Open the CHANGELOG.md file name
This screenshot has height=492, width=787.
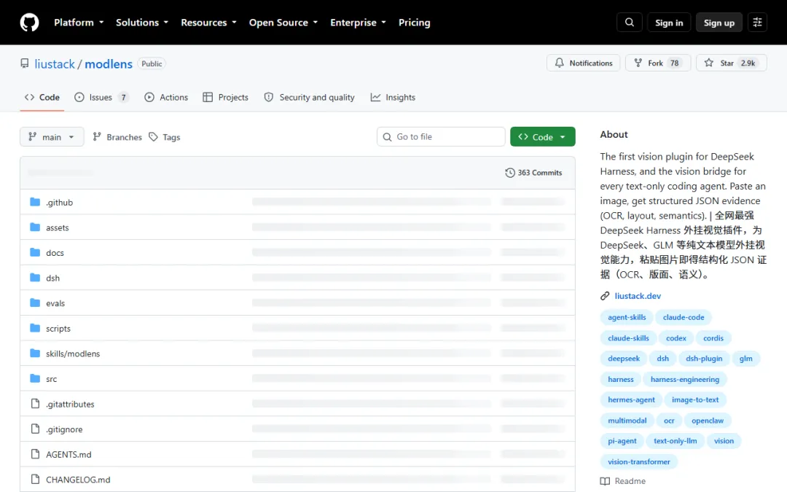coord(78,480)
